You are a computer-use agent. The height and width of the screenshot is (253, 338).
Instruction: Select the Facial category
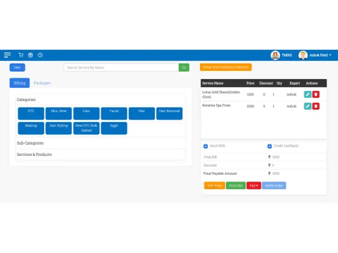tap(114, 113)
